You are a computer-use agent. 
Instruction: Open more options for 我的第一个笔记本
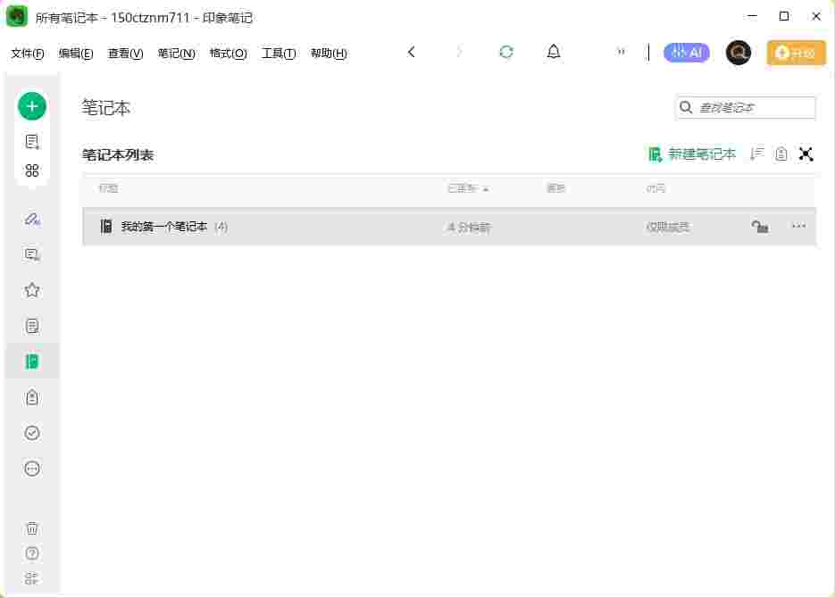798,227
